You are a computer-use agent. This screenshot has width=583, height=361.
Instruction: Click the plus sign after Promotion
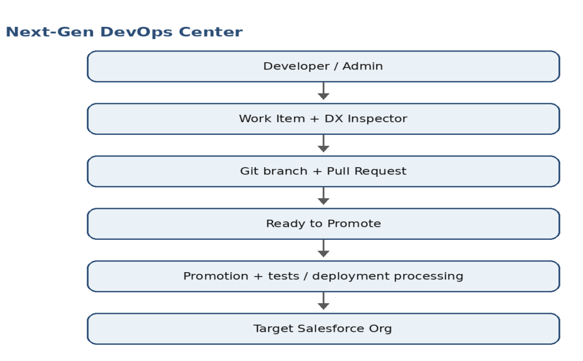[258, 276]
